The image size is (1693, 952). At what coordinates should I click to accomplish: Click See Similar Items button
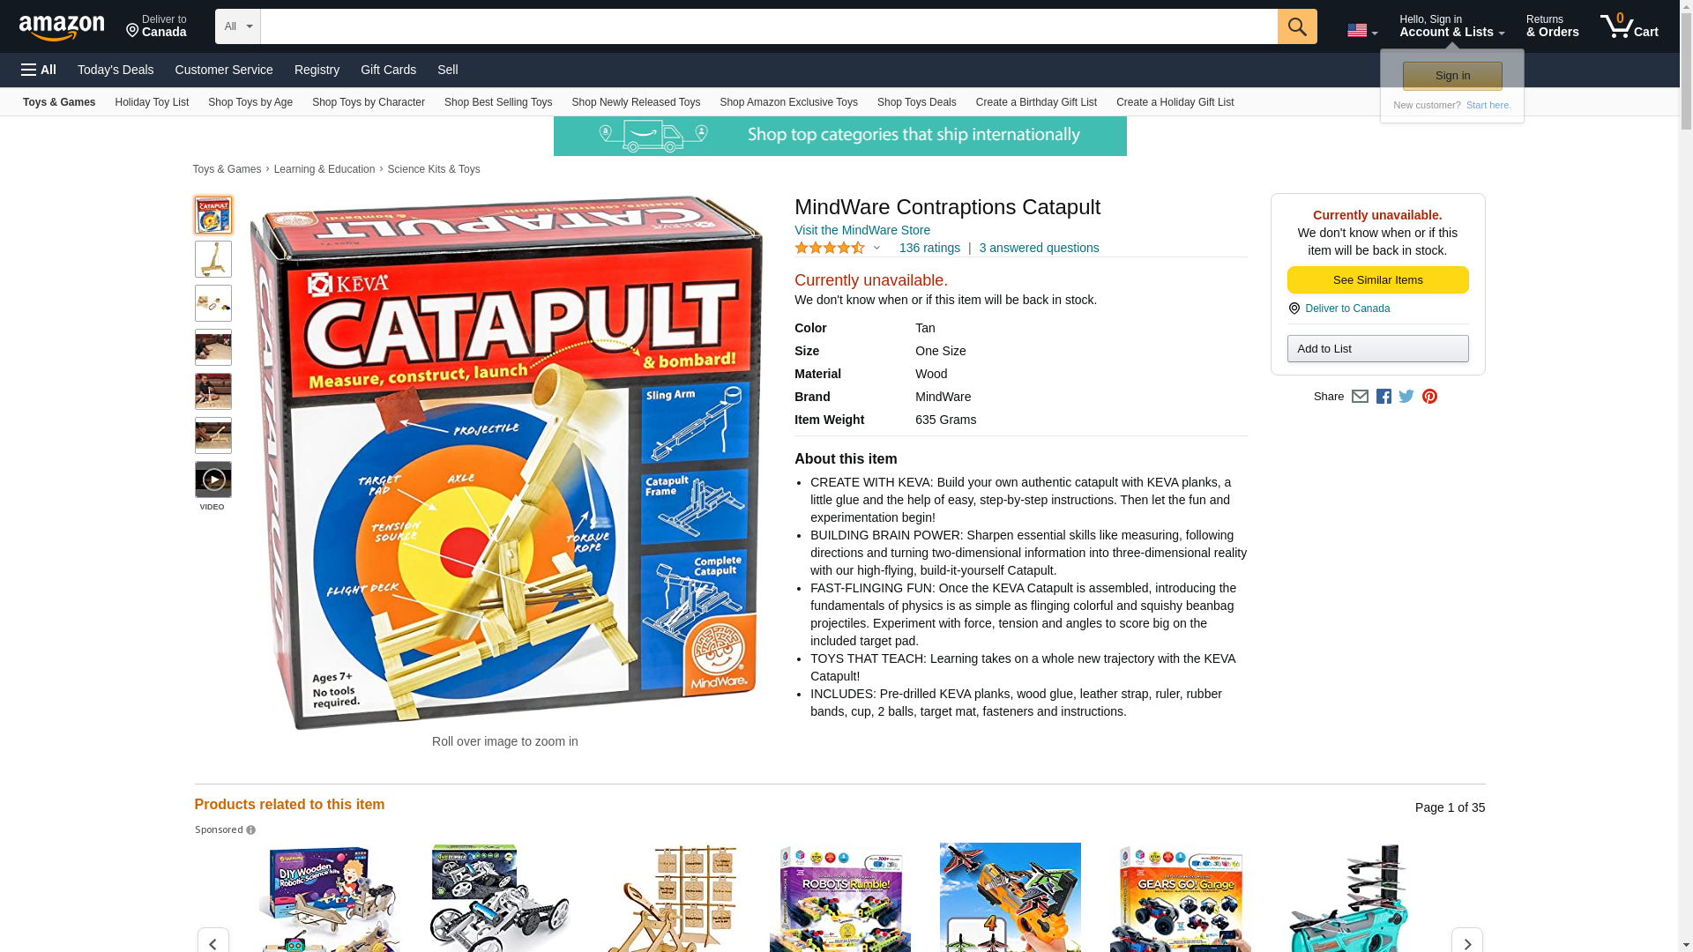coord(1377,280)
